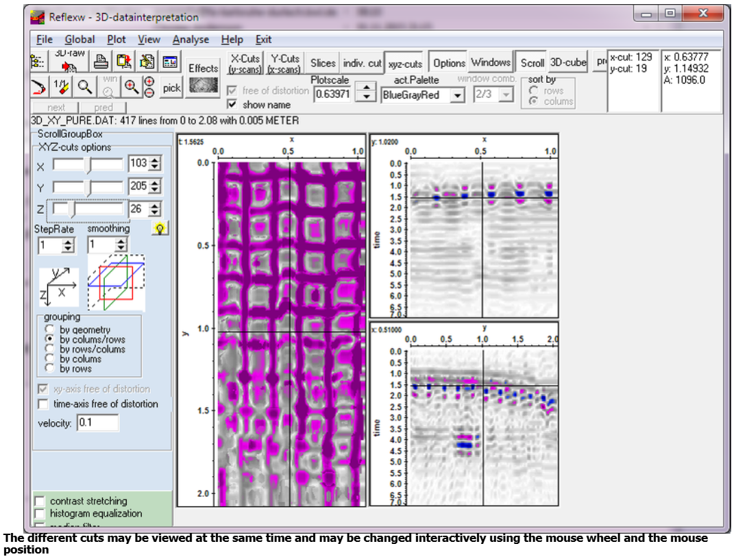Click the printer icon in toolbar
This screenshot has width=736, height=559.
tap(101, 62)
